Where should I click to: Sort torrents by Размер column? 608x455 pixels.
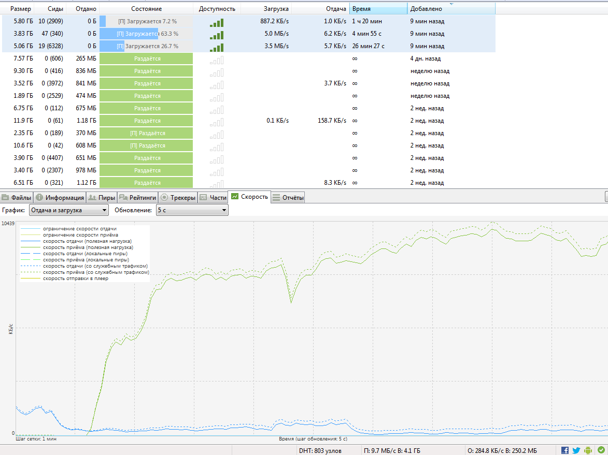point(21,9)
